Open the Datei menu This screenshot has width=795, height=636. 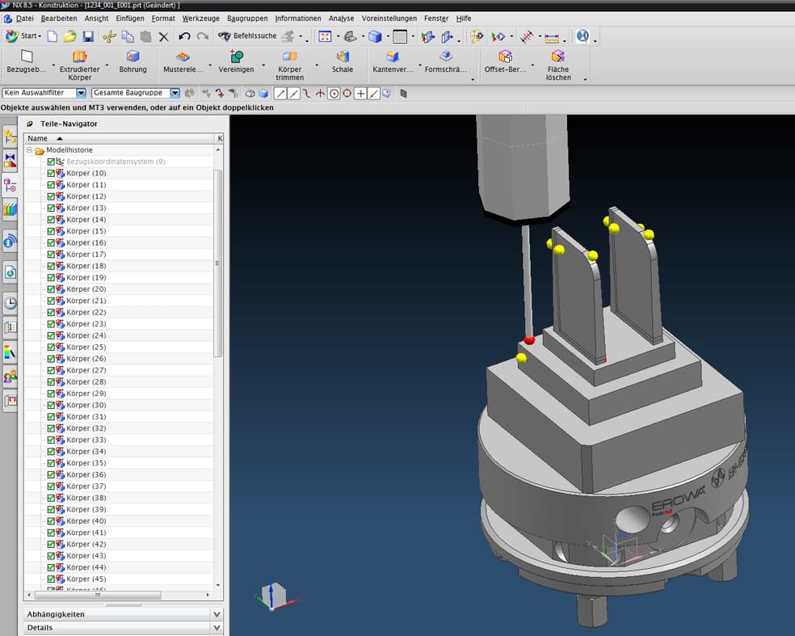(24, 19)
